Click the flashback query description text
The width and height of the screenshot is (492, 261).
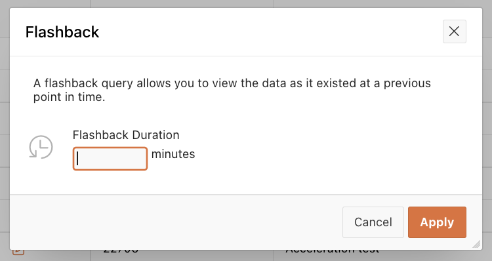pyautogui.click(x=232, y=90)
